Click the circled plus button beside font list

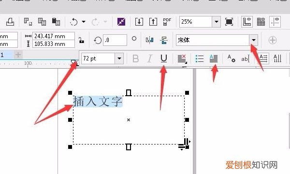tap(273, 40)
